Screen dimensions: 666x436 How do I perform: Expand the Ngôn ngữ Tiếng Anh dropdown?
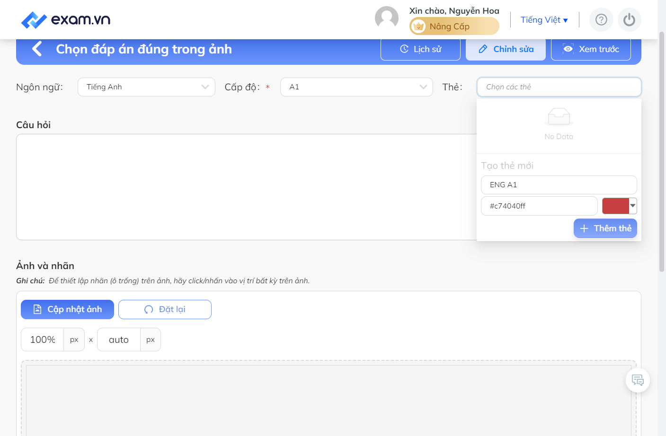pos(146,87)
